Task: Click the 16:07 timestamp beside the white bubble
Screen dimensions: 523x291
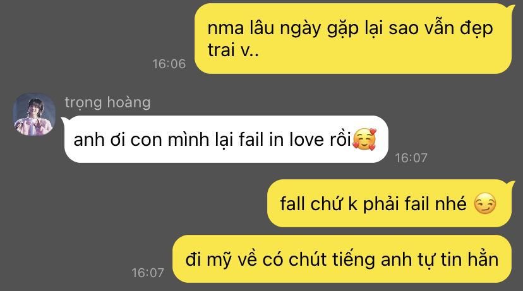Action: (x=411, y=158)
